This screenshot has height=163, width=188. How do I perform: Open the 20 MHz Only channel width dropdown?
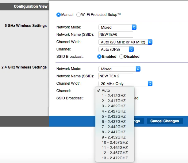pos(125,83)
